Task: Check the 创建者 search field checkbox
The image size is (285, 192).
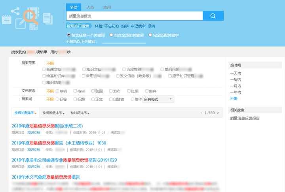Action: point(111,99)
